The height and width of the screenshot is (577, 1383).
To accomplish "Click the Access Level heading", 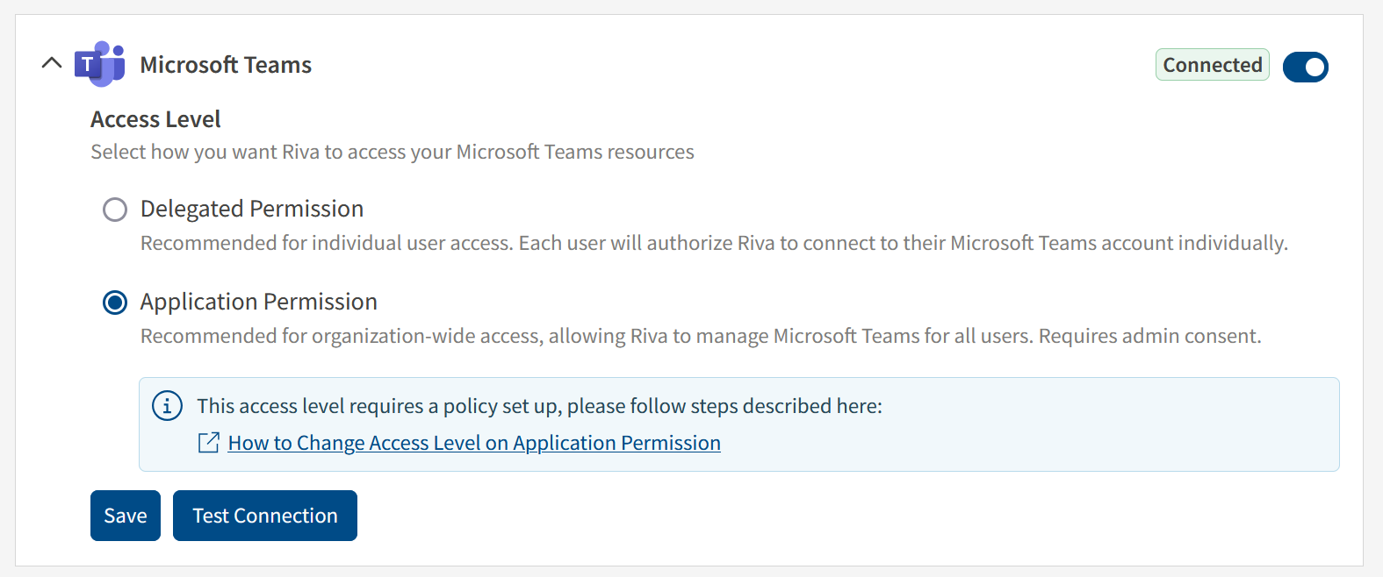I will coord(155,119).
